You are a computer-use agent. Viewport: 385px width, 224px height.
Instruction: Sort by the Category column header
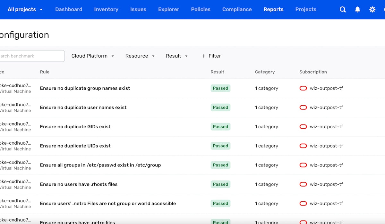tap(265, 72)
